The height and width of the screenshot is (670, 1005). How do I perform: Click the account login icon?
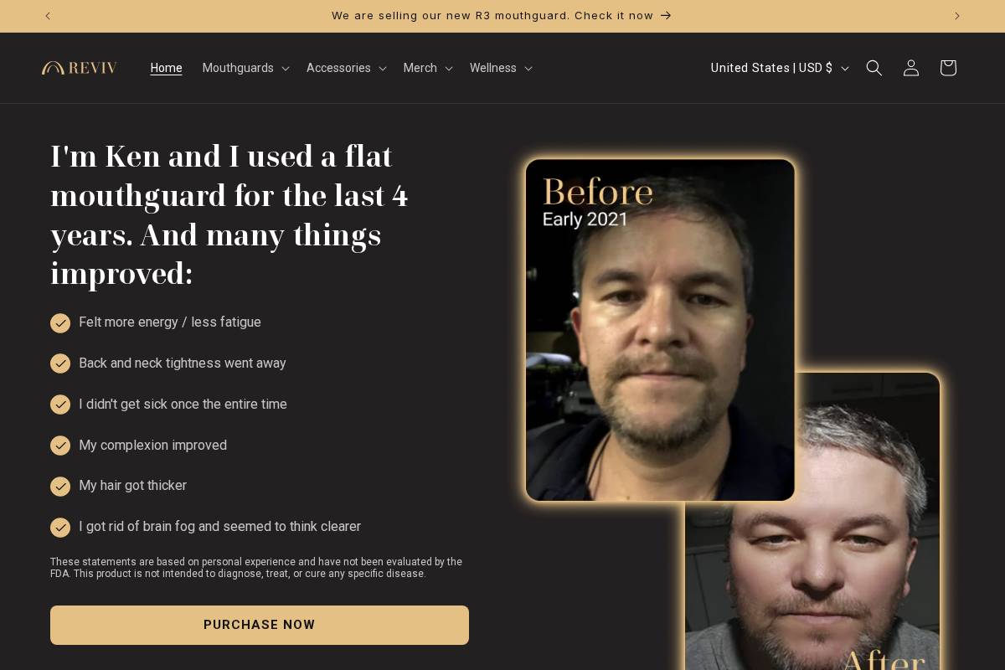pos(911,68)
